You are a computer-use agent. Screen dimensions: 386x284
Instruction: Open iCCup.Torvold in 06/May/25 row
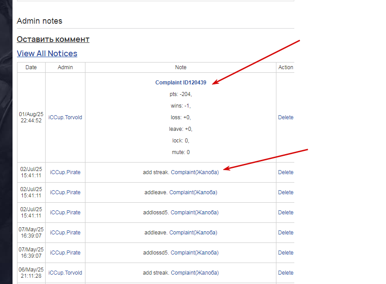coord(65,273)
